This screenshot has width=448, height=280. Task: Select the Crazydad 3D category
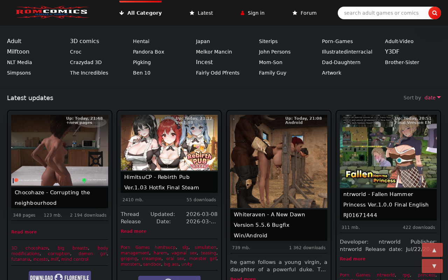pos(86,62)
